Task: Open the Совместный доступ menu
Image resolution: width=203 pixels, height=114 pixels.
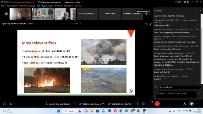Action: tap(27, 6)
